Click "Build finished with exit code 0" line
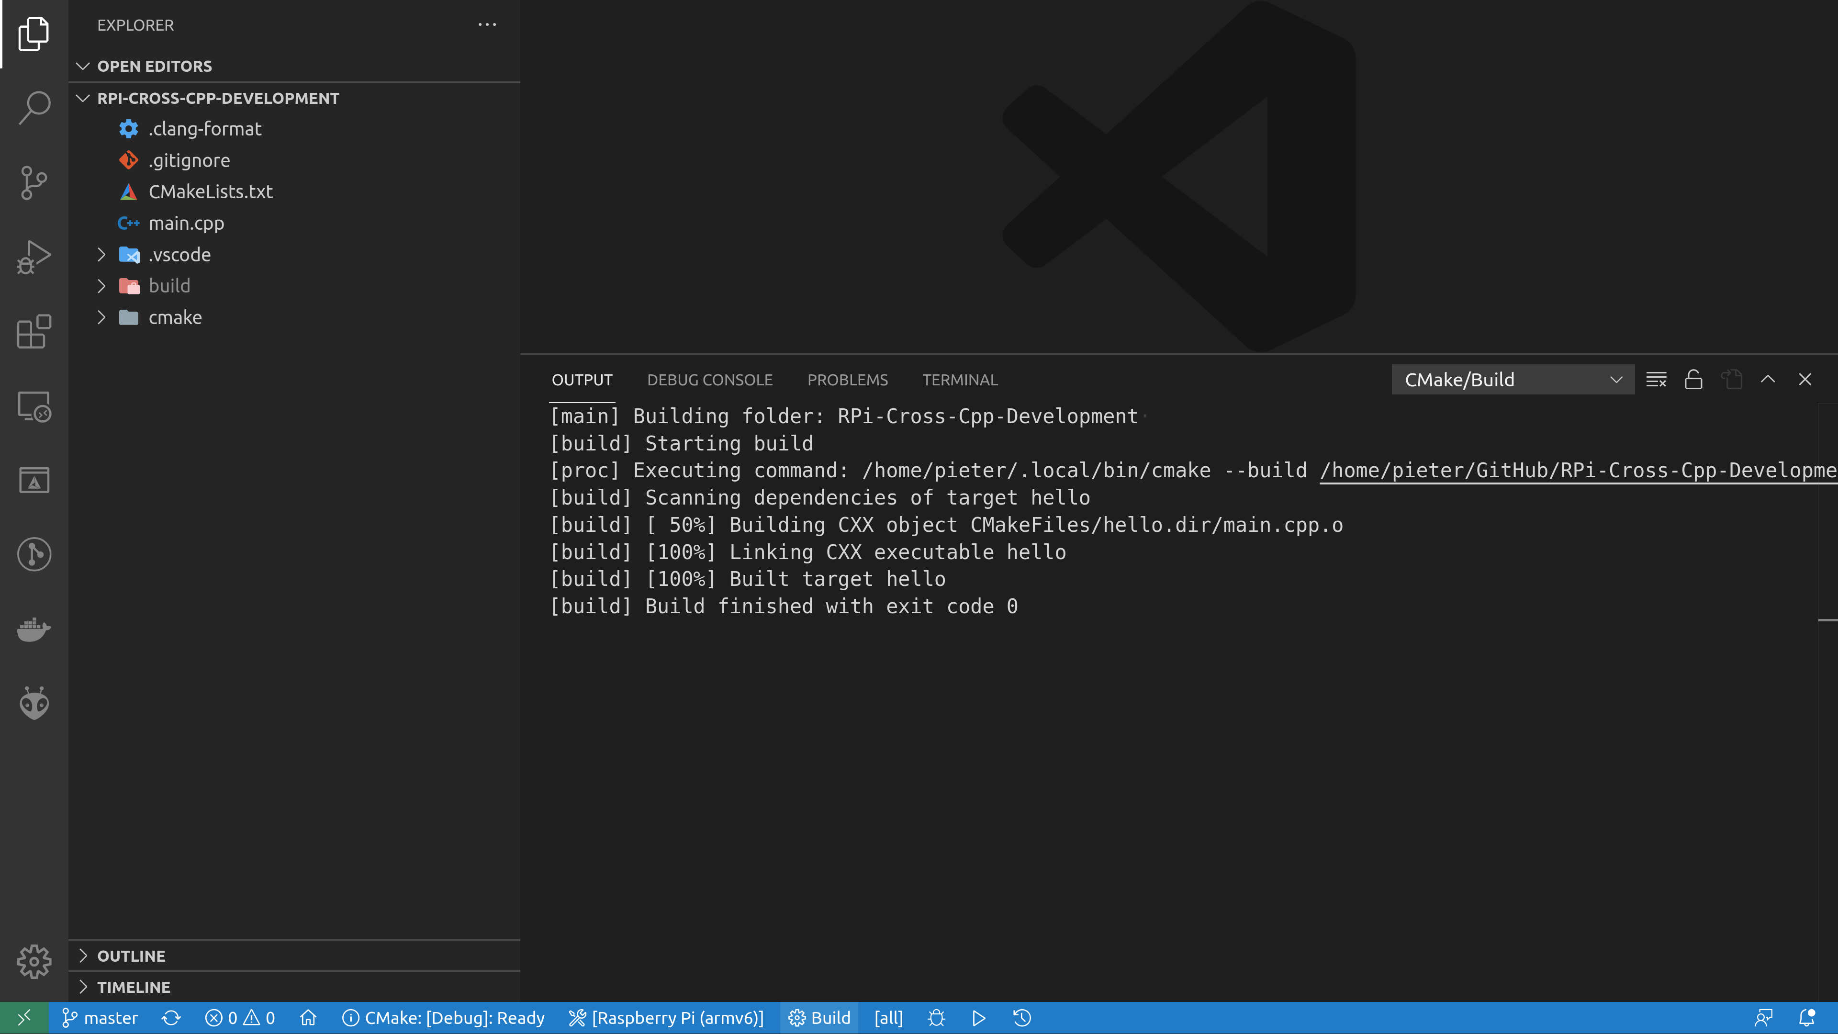1838x1034 pixels. (x=831, y=607)
